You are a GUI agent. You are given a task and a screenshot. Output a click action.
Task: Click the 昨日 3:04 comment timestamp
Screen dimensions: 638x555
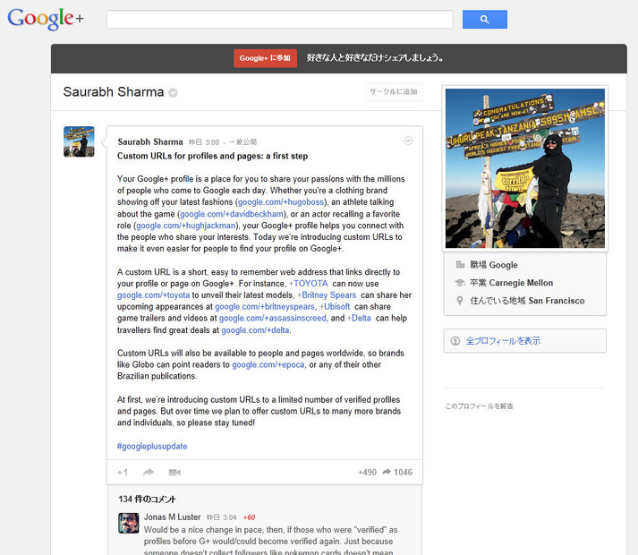coord(222,517)
